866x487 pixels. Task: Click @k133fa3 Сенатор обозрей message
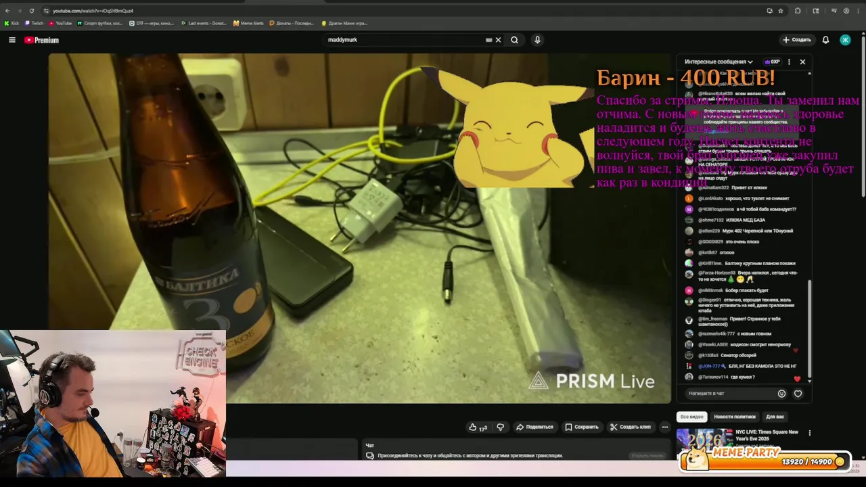pyautogui.click(x=721, y=355)
